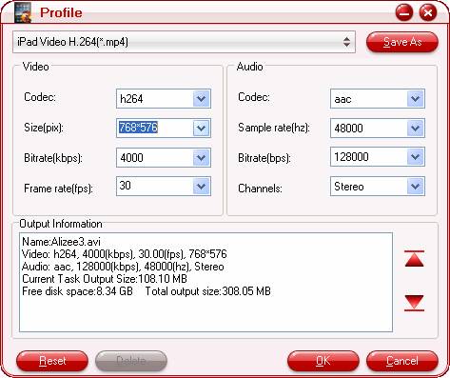Move task up with red up arrow
The image size is (450, 378).
click(414, 259)
